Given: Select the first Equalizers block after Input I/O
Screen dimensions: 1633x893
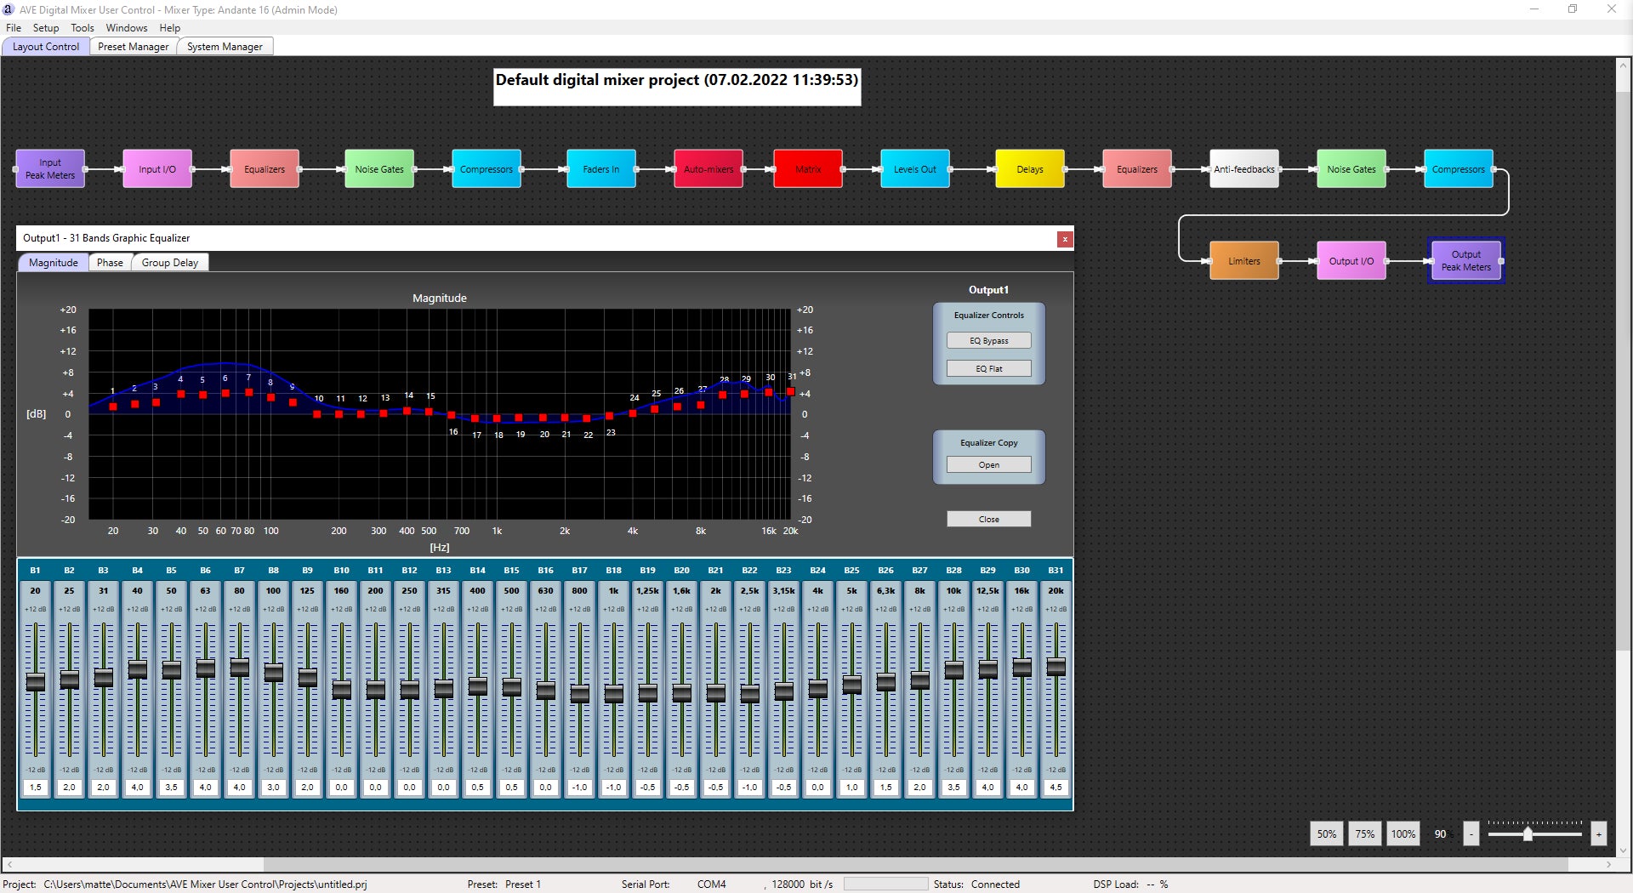Looking at the screenshot, I should click(265, 169).
